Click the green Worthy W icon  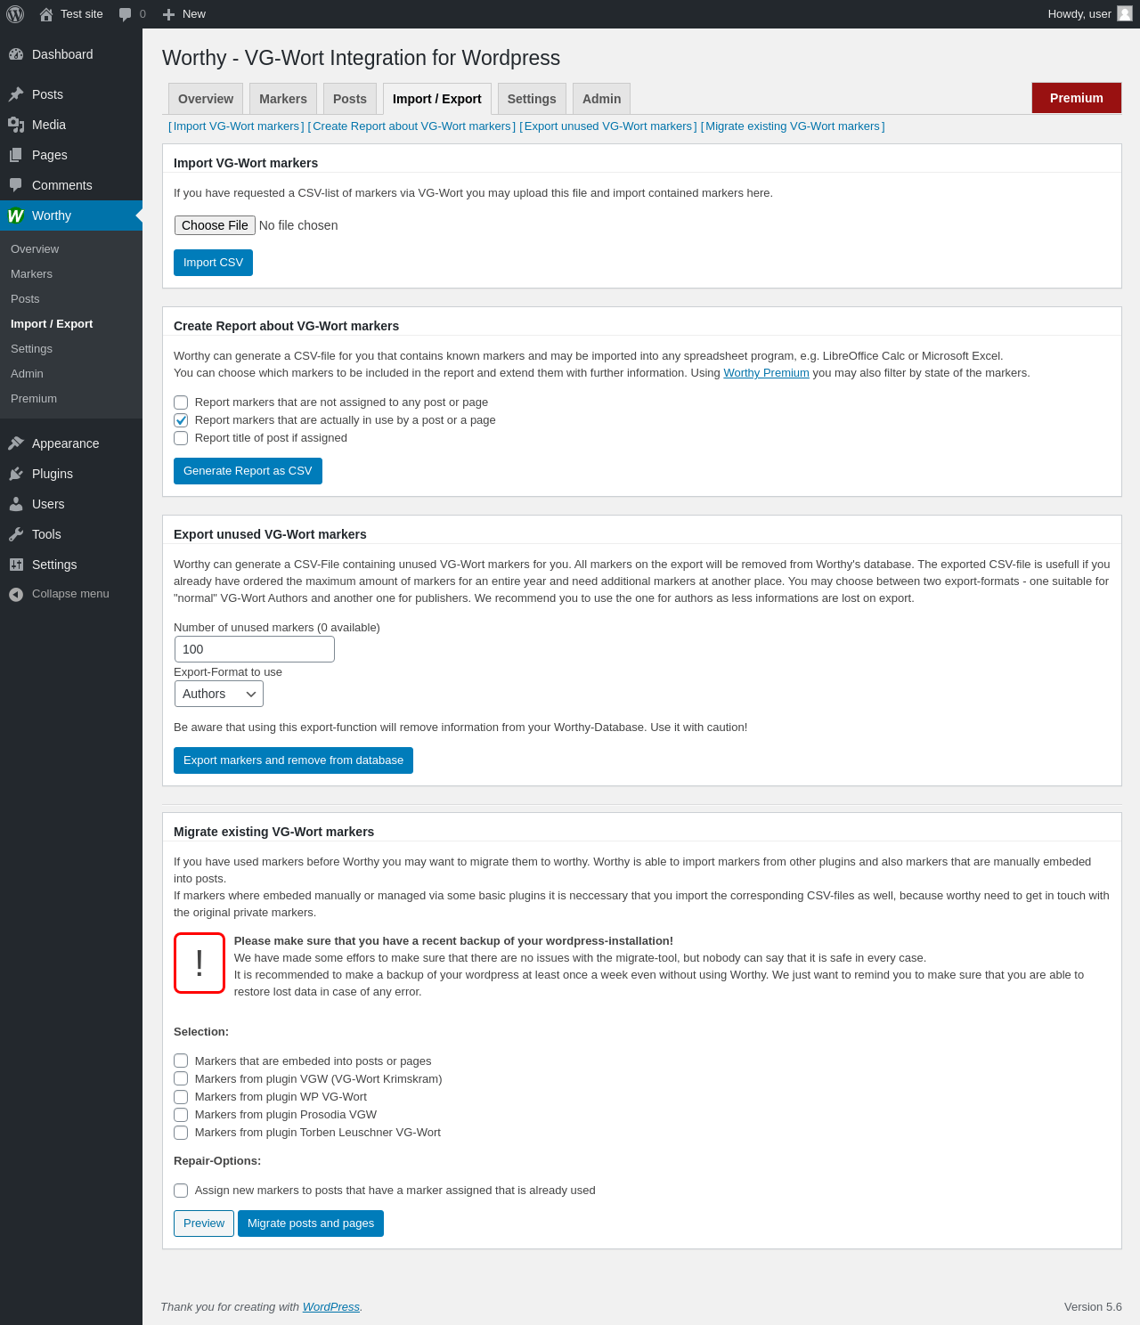[16, 215]
